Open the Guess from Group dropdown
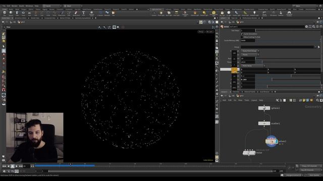The width and height of the screenshot is (323, 181). pos(250,51)
